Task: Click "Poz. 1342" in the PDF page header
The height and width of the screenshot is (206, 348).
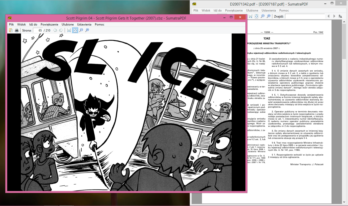Action: [318, 32]
